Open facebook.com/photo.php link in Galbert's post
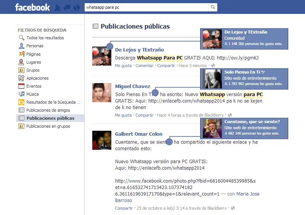305x215 pixels. click(x=185, y=188)
